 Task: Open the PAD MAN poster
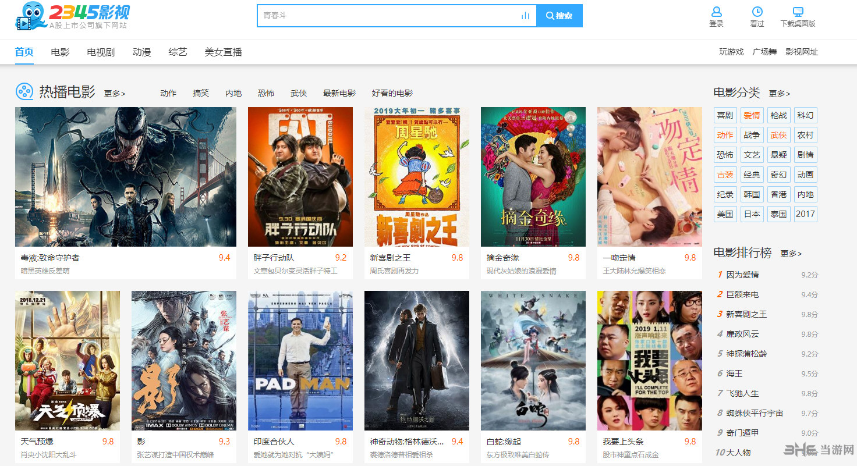pos(300,361)
